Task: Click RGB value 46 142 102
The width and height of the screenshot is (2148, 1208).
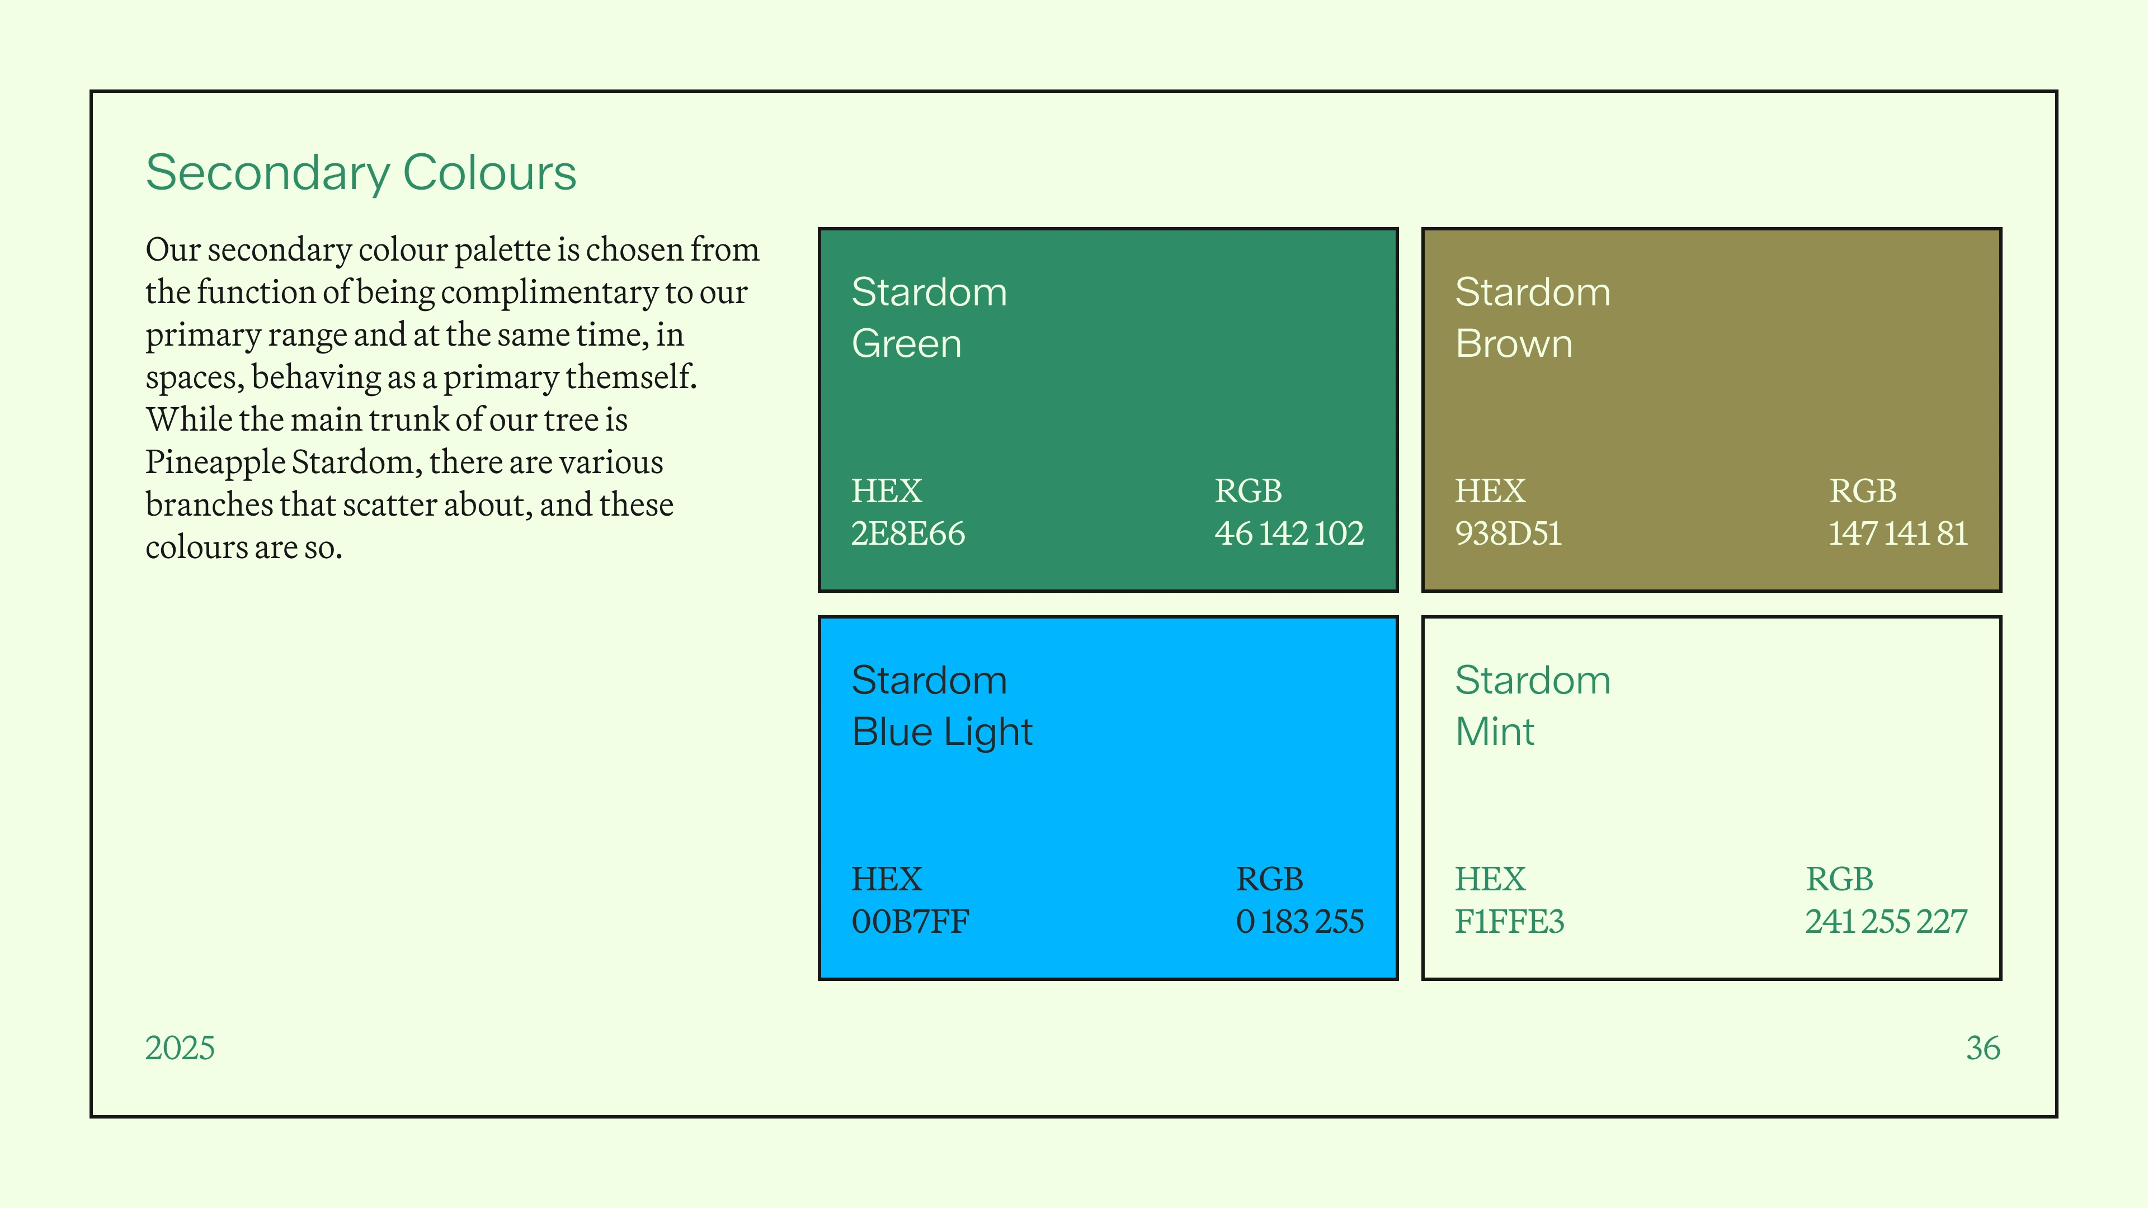Action: pos(1288,534)
